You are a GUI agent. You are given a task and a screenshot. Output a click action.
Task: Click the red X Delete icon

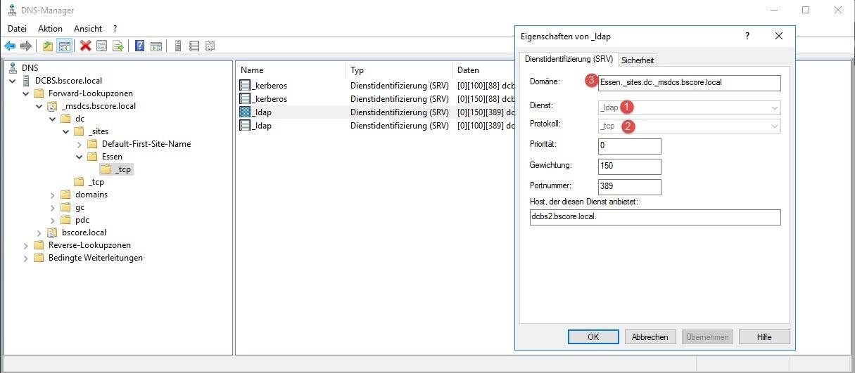pos(86,46)
